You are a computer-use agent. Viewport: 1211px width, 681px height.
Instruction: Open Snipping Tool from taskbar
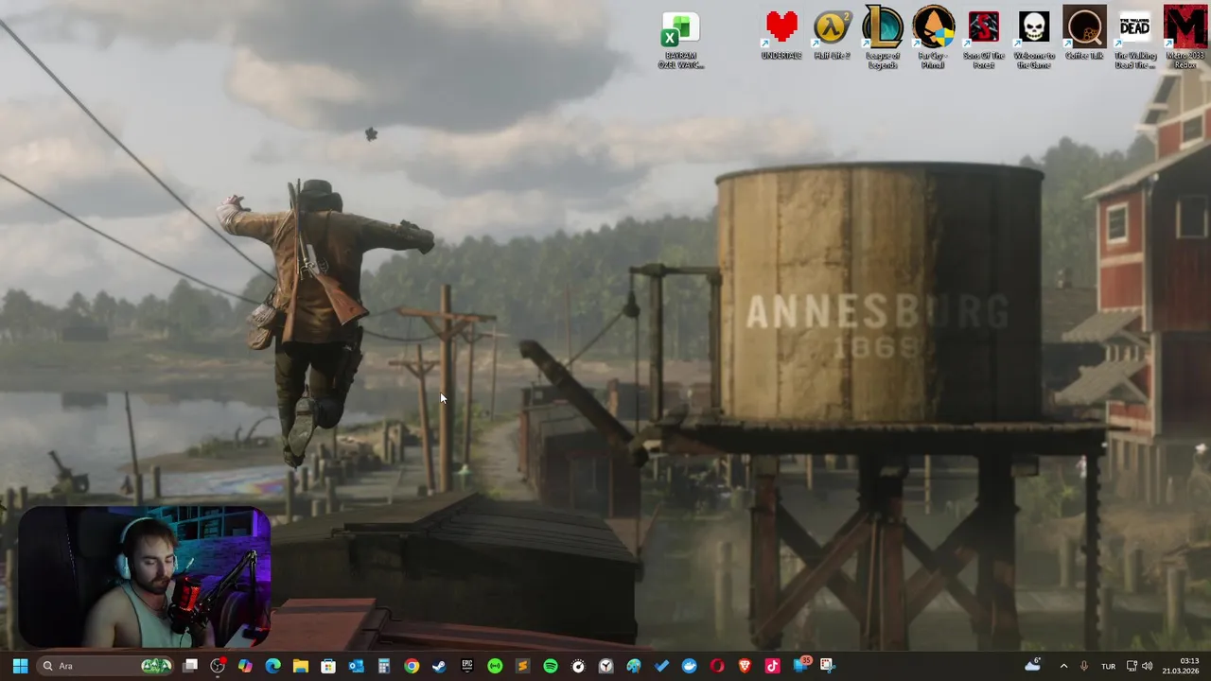coord(828,666)
